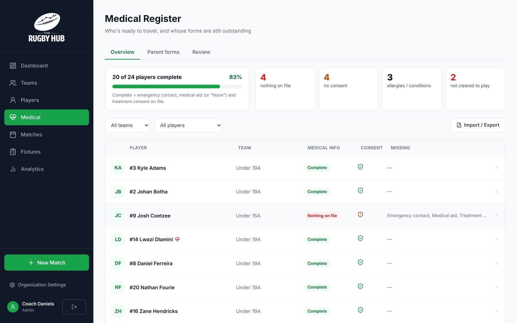
Task: Click Josh Coetzee consent warning shield
Action: coord(360,215)
